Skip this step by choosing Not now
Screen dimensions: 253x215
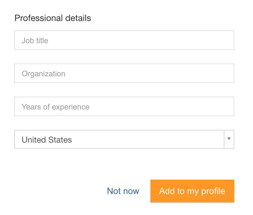[123, 191]
